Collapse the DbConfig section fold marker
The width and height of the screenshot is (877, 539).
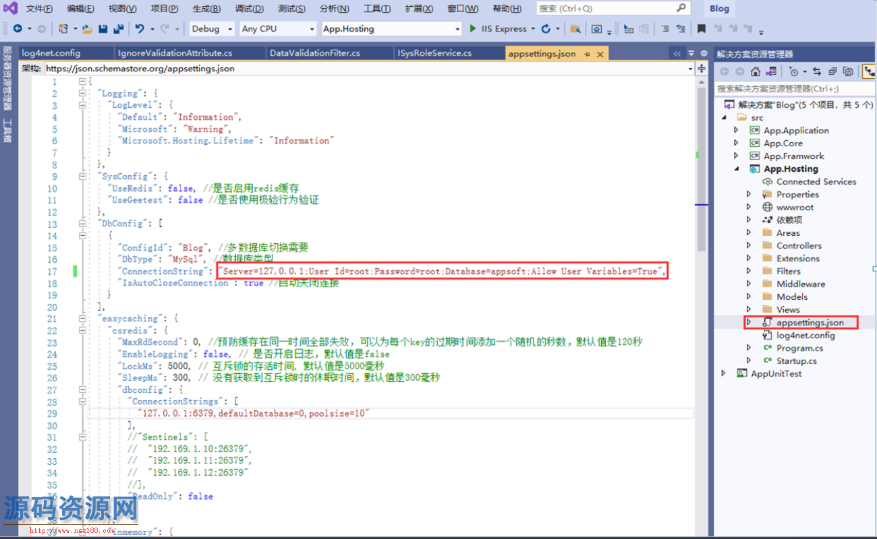(x=82, y=224)
